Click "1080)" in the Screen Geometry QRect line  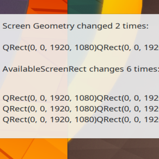86,48
